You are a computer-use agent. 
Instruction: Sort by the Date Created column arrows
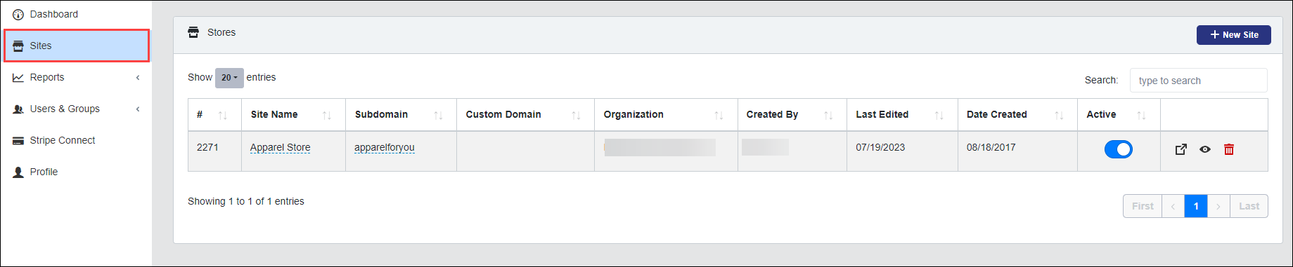coord(1059,115)
